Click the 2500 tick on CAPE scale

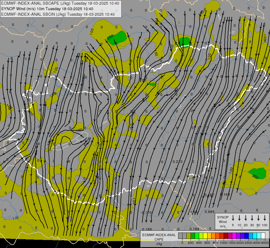248,243
